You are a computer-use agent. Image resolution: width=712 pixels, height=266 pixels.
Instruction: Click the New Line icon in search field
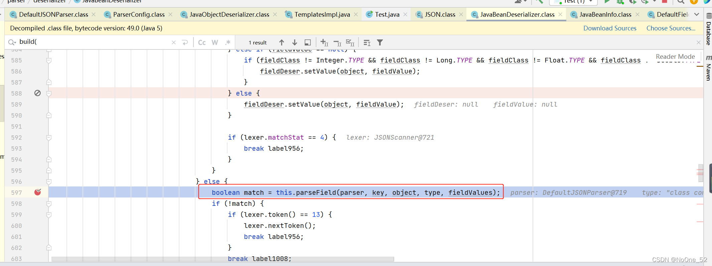[x=185, y=42]
